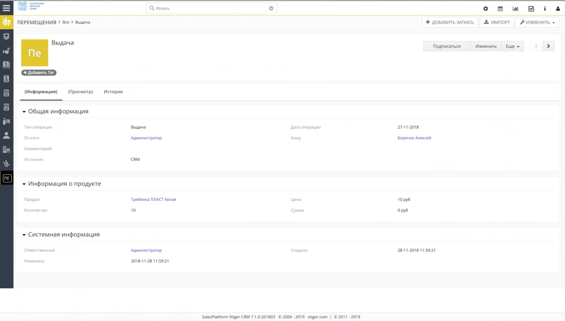The height and width of the screenshot is (321, 565).
Task: Open the Гребенка ПЛАСТ белая product link
Action: pos(153,199)
